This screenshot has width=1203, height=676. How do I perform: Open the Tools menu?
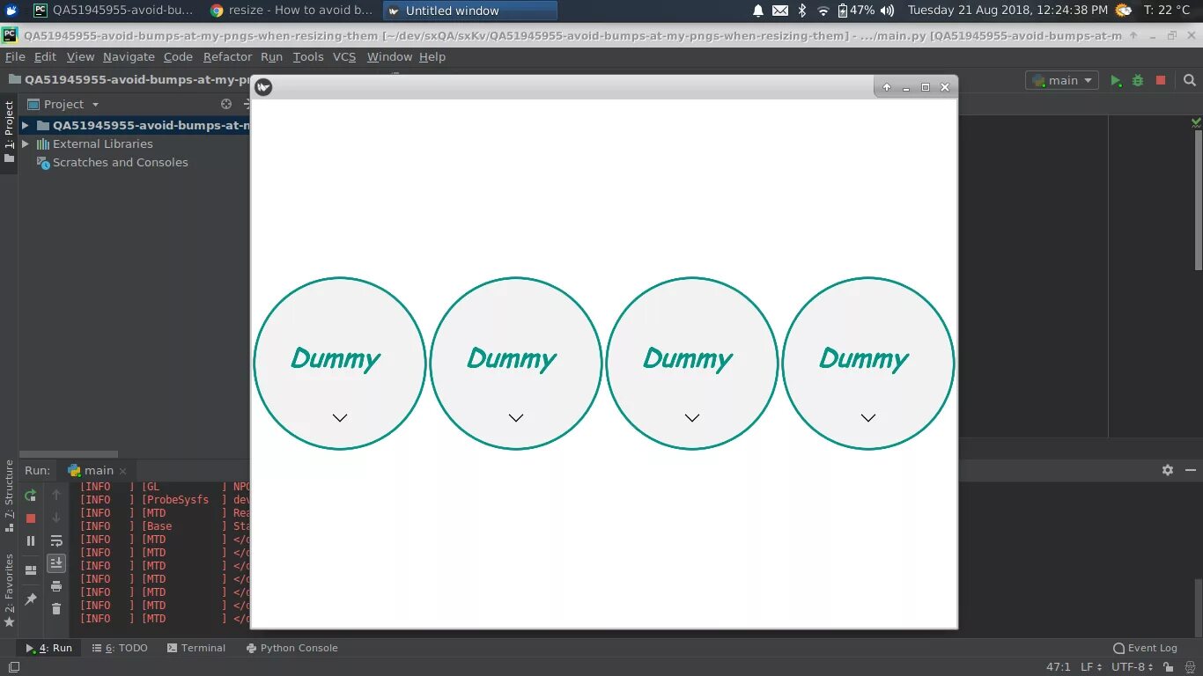pos(308,56)
